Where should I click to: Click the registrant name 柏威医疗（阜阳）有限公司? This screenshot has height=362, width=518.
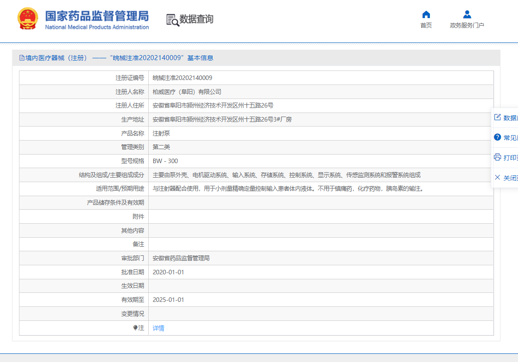(187, 92)
